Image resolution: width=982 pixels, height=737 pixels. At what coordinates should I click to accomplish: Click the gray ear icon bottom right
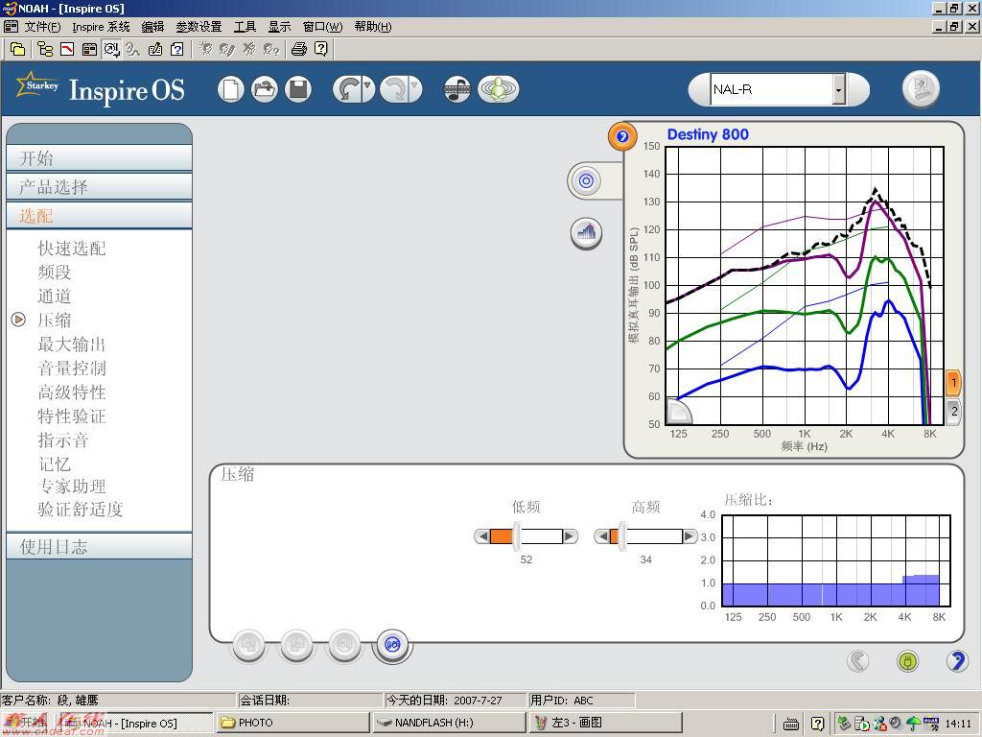point(858,660)
